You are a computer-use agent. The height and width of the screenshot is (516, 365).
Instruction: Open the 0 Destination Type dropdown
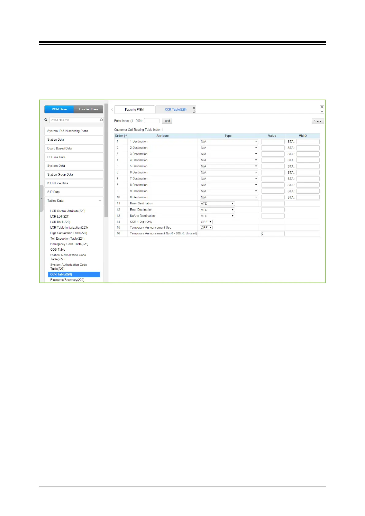coord(229,197)
